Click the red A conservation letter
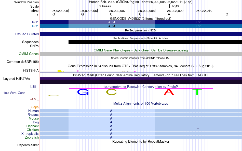 coord(169,92)
